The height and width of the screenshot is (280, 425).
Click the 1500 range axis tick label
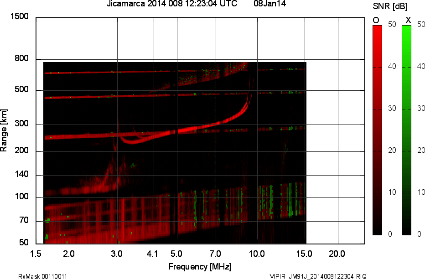pyautogui.click(x=20, y=17)
